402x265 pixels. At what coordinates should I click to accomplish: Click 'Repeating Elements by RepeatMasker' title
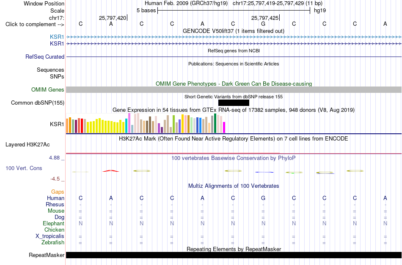coord(234,249)
